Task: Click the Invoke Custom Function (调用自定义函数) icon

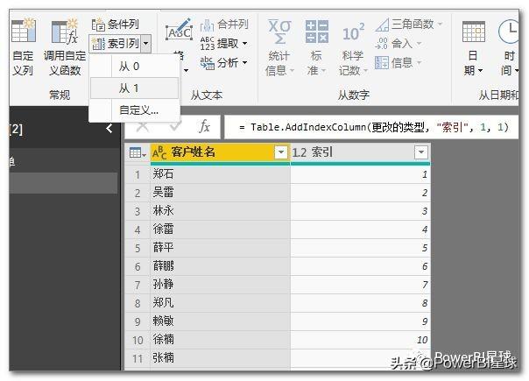Action: point(65,31)
